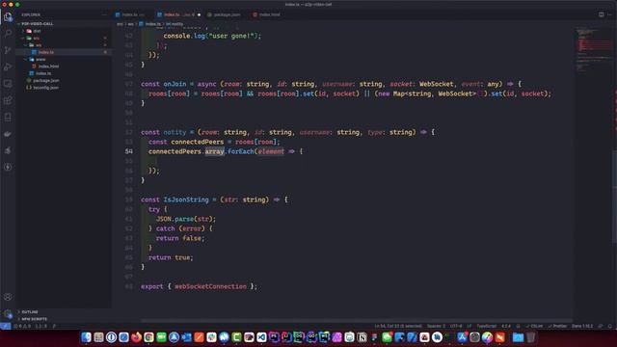Collapse the www folder

tap(63, 60)
